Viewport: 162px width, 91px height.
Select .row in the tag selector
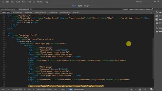[x=29, y=89]
